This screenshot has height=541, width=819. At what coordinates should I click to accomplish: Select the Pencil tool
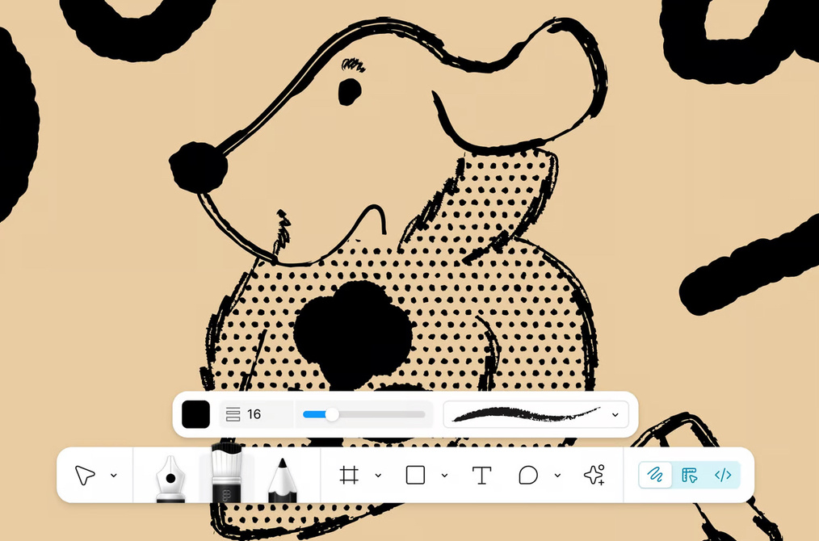[x=283, y=480]
